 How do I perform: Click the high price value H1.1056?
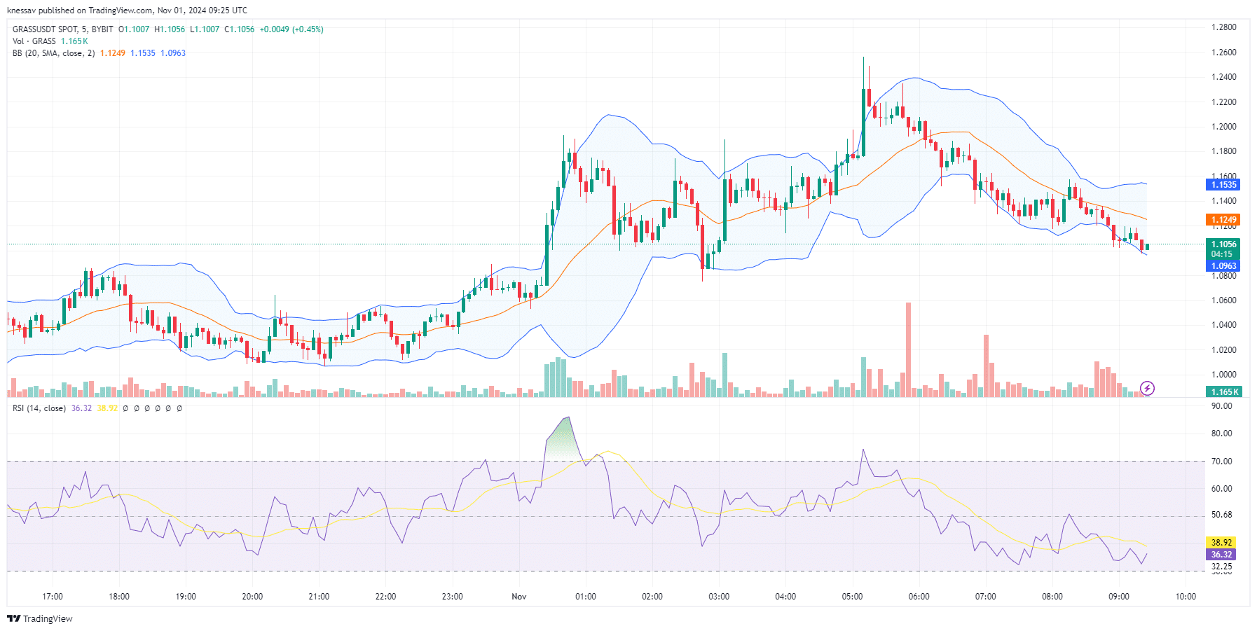tap(170, 29)
